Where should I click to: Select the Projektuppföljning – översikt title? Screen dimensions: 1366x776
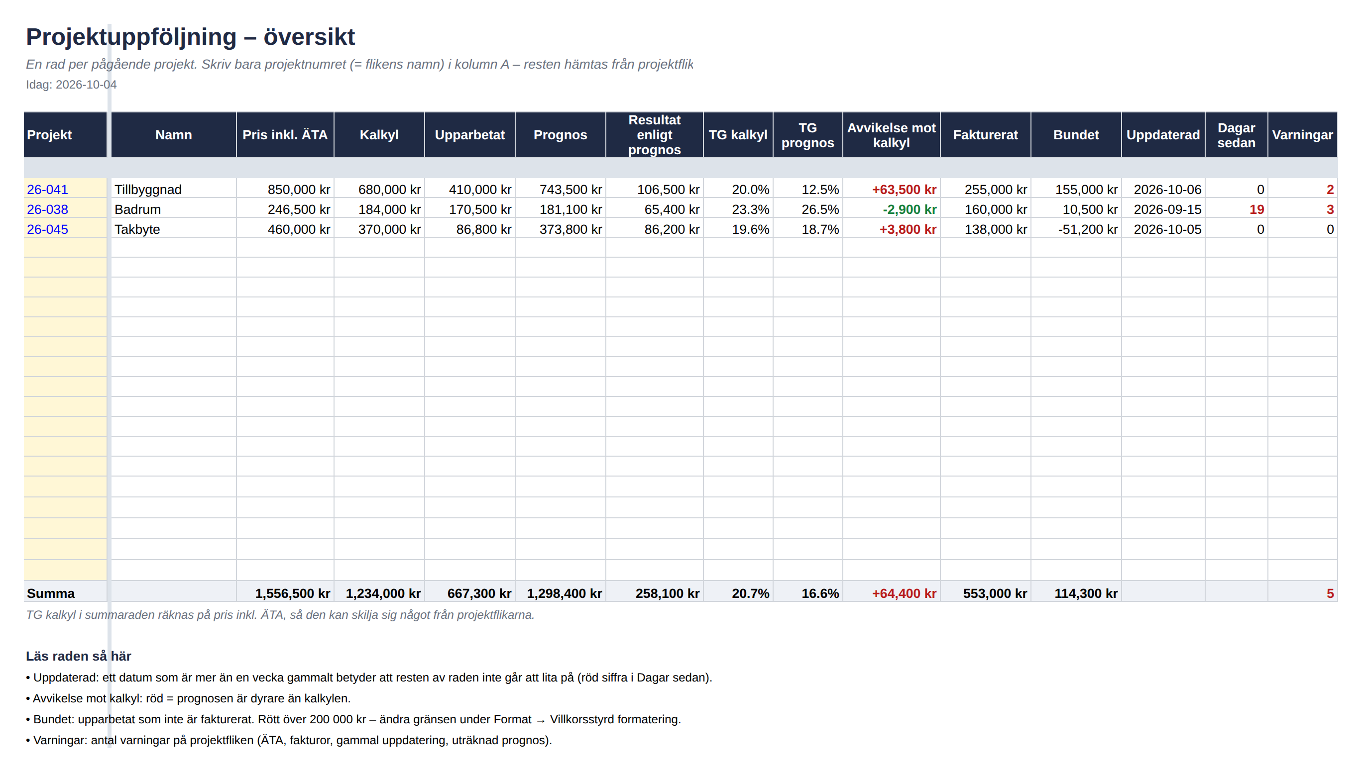[x=191, y=37]
